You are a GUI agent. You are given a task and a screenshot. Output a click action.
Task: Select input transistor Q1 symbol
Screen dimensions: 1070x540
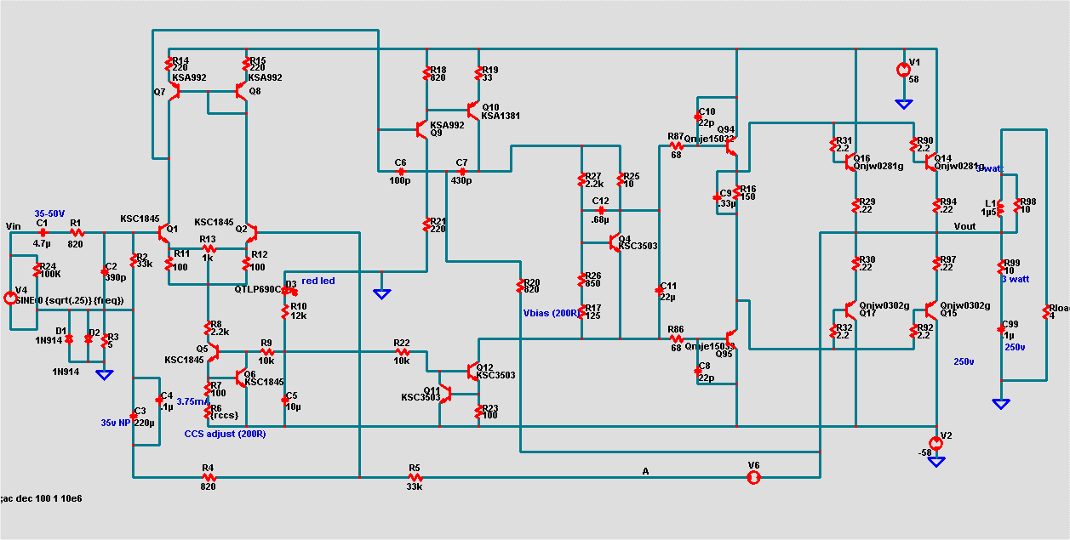coord(165,231)
